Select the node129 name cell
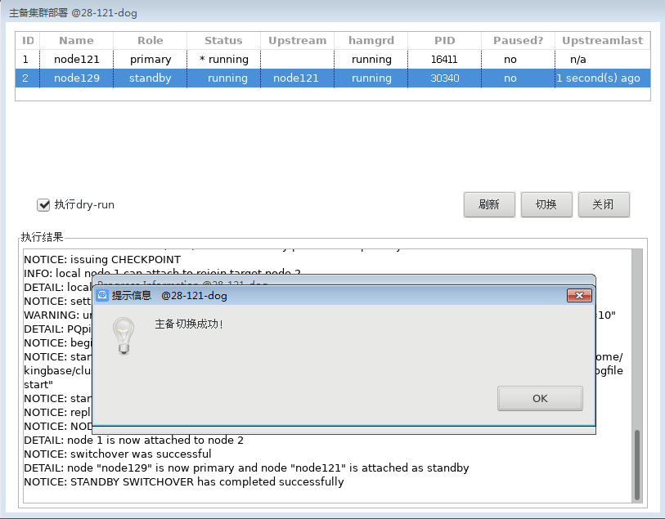The height and width of the screenshot is (519, 665). [x=76, y=78]
